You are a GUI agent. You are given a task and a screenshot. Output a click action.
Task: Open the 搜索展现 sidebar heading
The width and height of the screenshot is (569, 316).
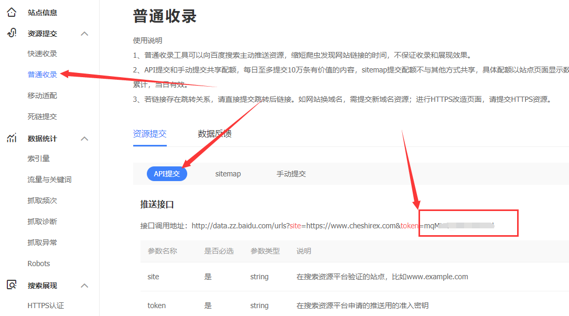(x=42, y=286)
